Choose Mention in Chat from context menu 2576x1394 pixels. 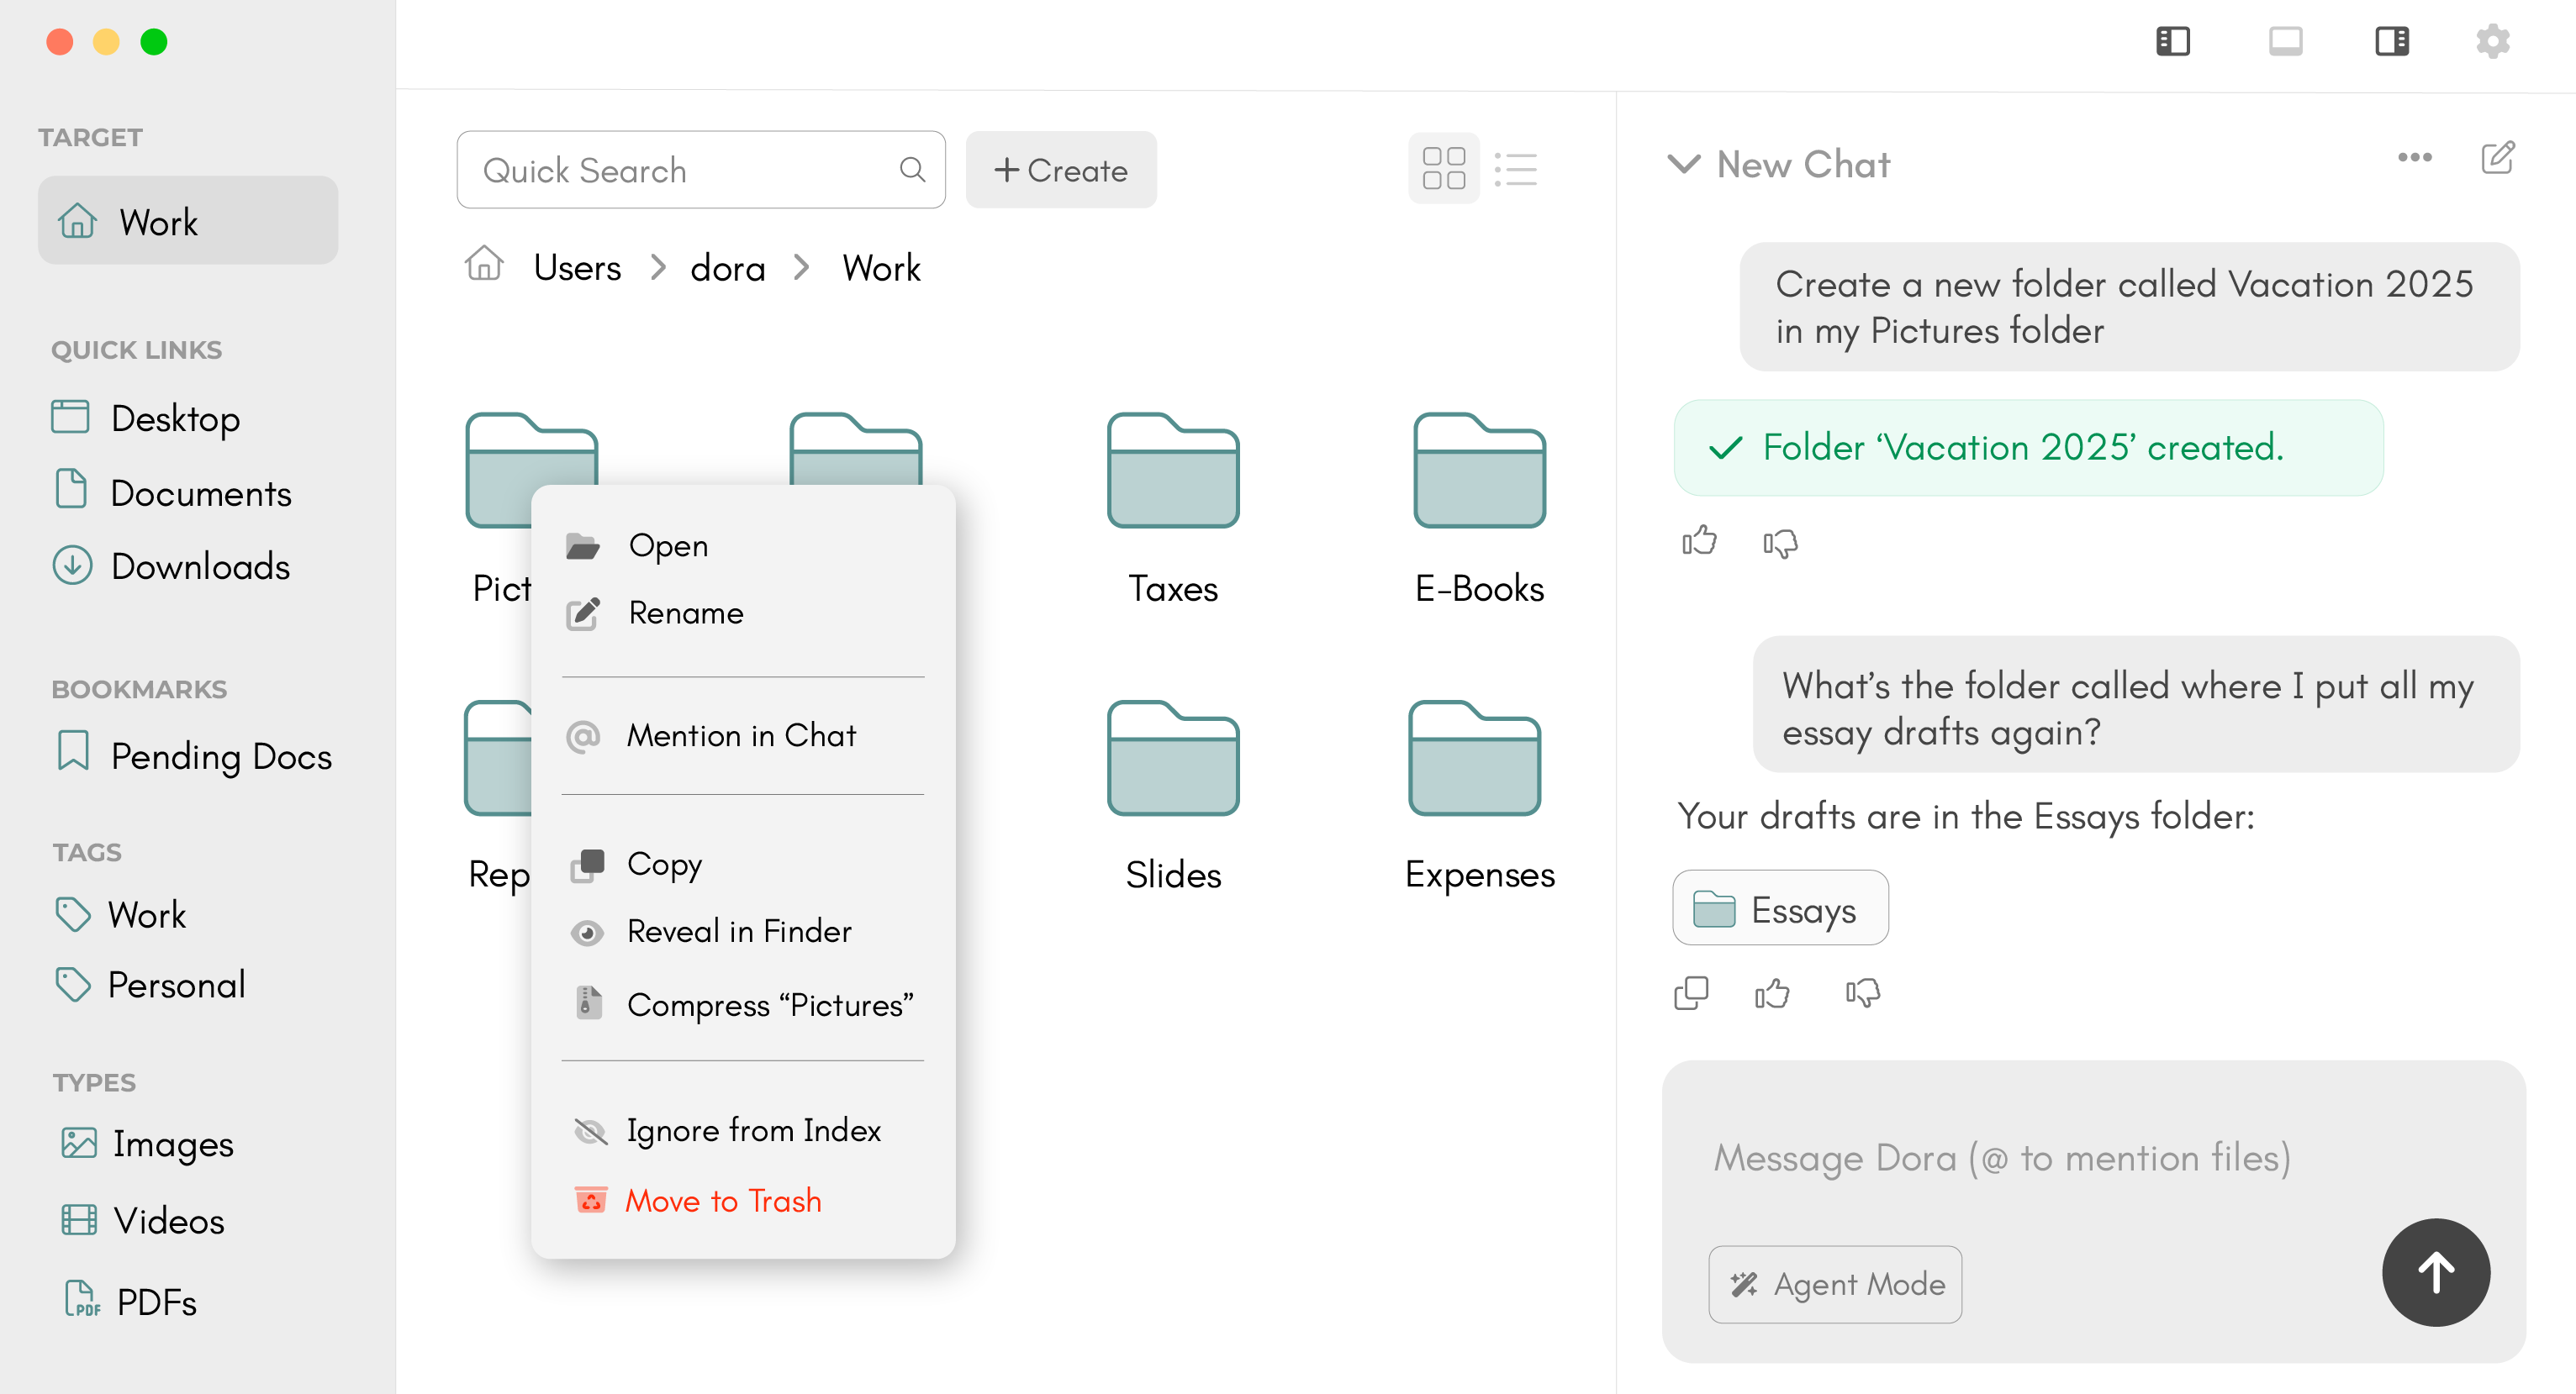(741, 735)
